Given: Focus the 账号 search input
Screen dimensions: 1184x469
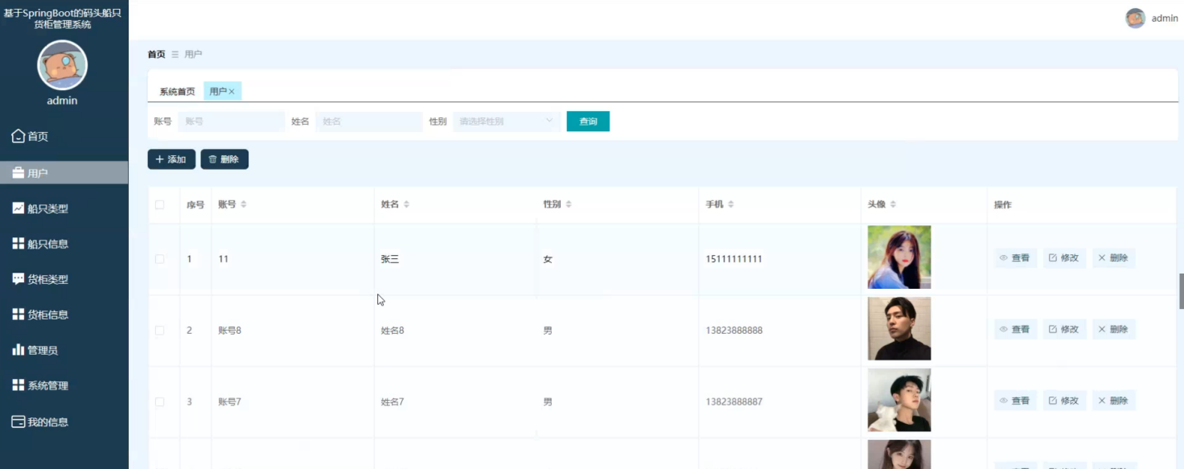Looking at the screenshot, I should [x=231, y=121].
